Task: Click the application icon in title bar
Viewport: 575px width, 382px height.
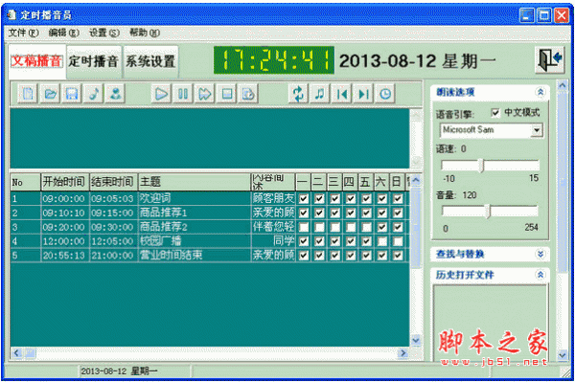Action: tap(11, 14)
